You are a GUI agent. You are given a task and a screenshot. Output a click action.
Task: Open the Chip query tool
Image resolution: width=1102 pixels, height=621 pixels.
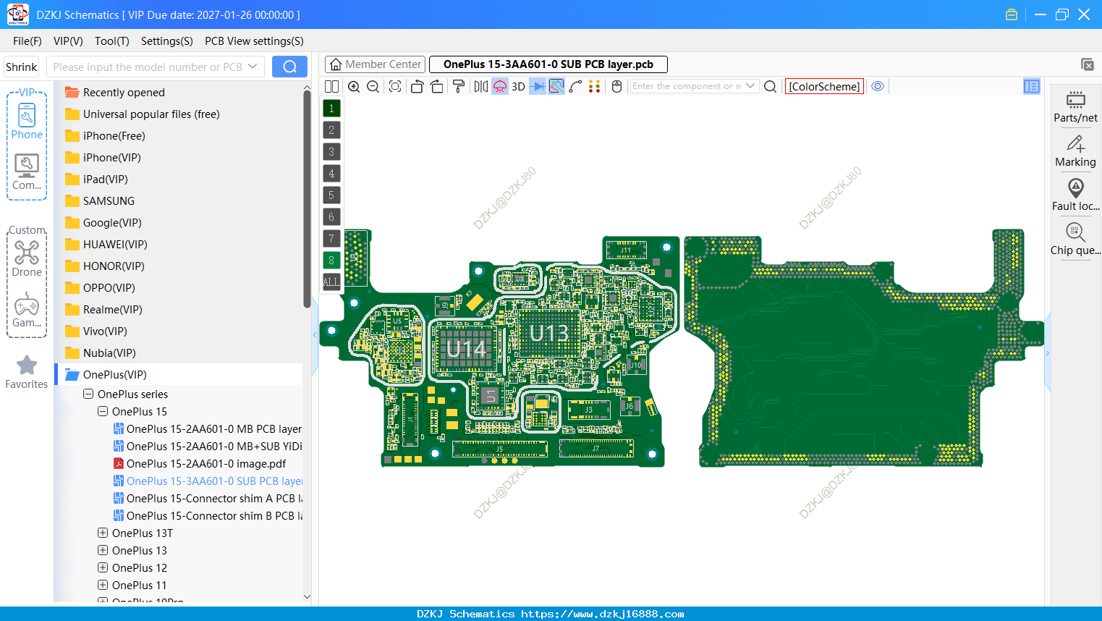[1075, 240]
